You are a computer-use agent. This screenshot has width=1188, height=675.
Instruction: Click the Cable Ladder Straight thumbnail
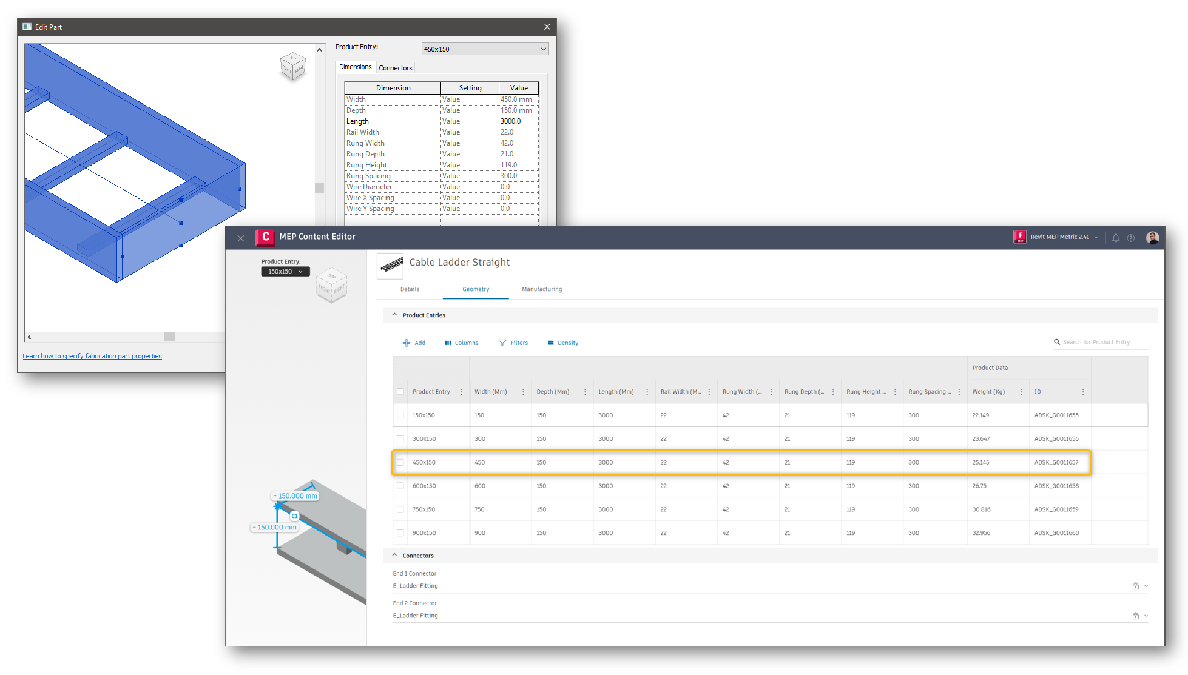click(x=390, y=266)
